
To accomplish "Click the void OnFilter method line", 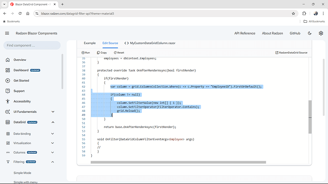I will tap(145, 139).
